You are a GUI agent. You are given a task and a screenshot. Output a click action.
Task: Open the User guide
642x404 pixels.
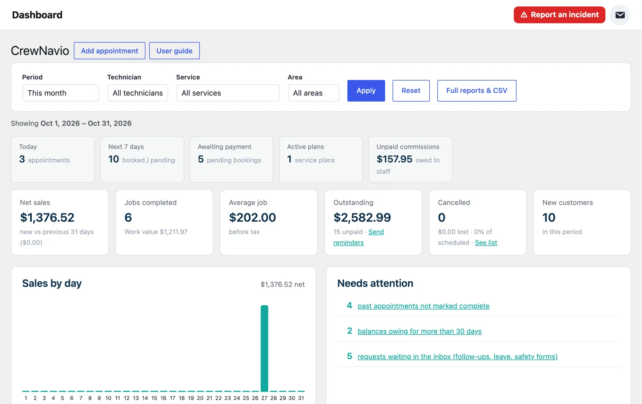click(174, 51)
